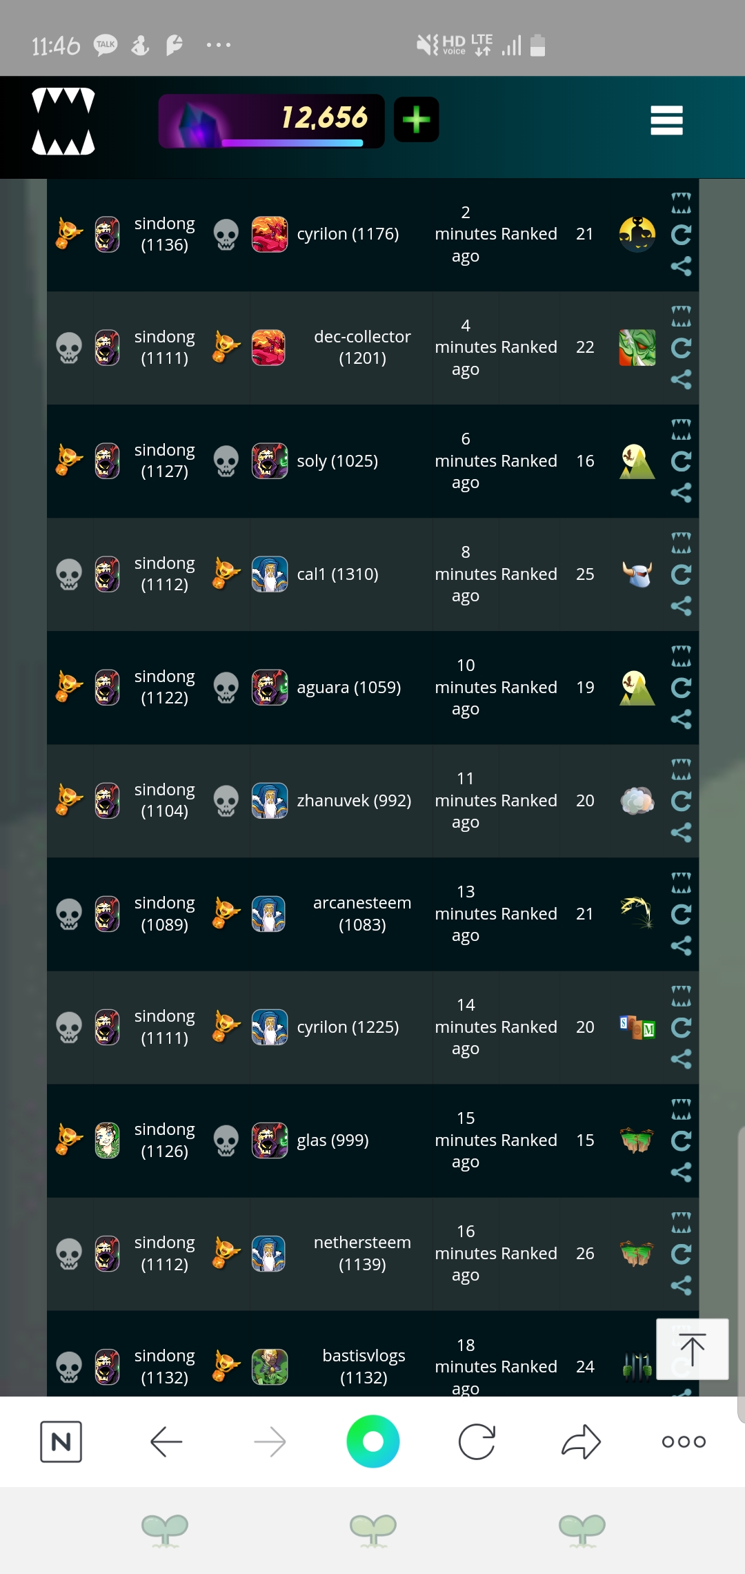745x1574 pixels.
Task: Reload the page from the bottom toolbar
Action: click(477, 1441)
